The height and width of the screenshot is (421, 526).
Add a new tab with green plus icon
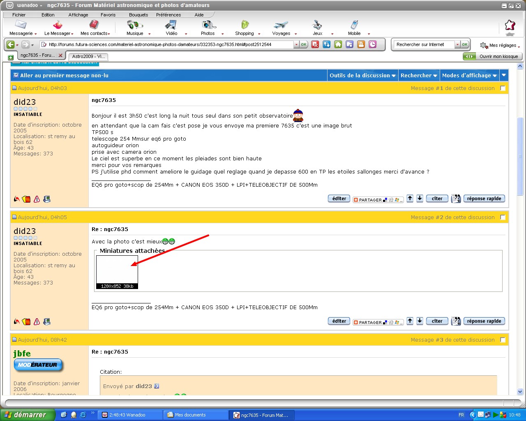11,57
